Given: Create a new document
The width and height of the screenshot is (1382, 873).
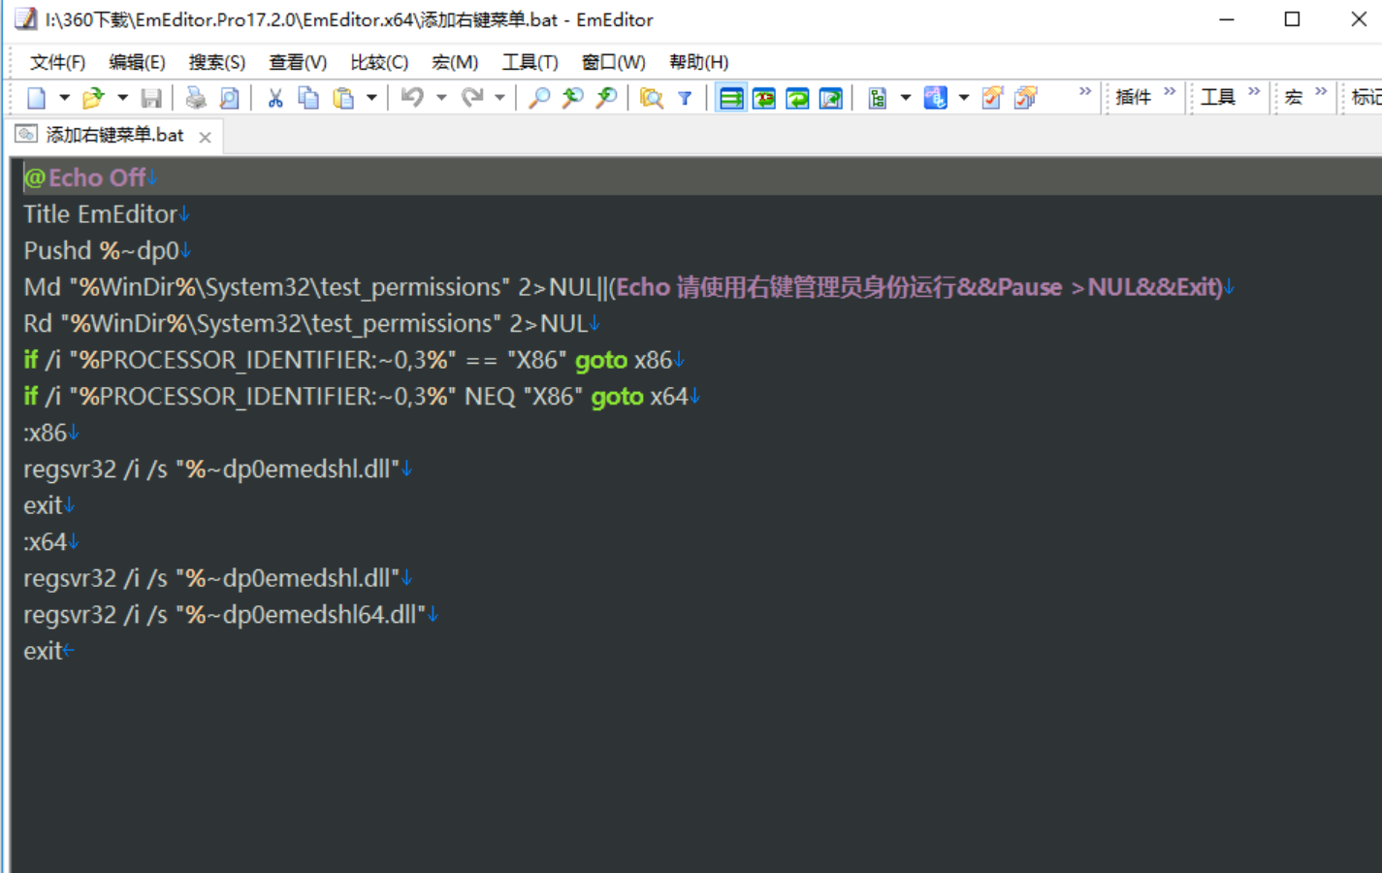Looking at the screenshot, I should pos(36,97).
